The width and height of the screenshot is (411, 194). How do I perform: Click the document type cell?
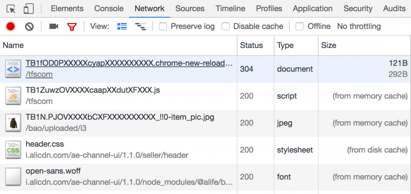coord(295,69)
